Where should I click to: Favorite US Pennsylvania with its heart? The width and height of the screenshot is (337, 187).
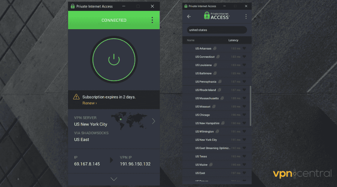[244, 82]
